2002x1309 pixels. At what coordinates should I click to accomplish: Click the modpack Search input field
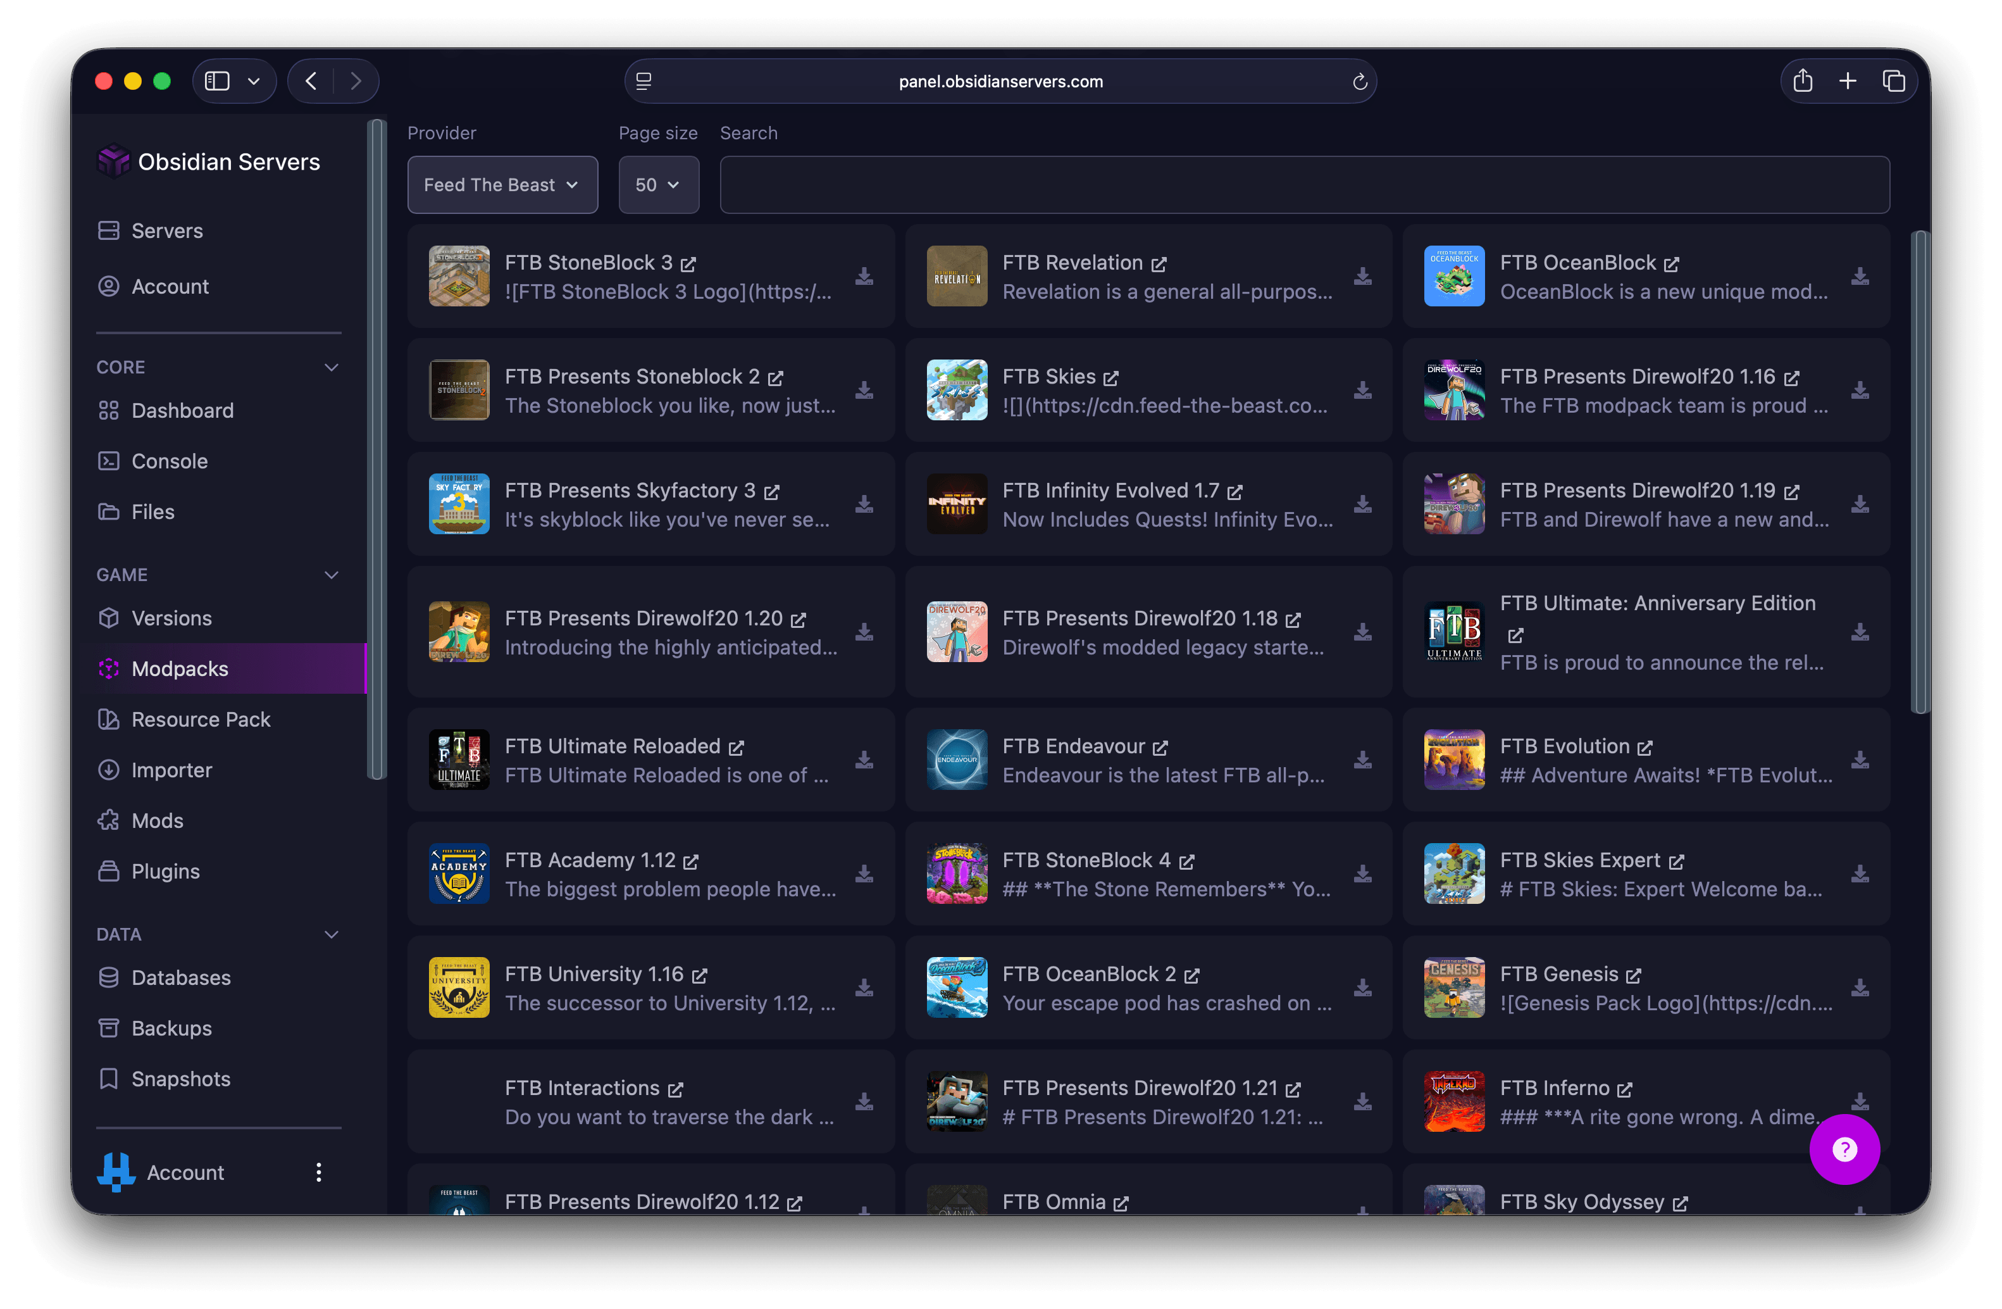click(1304, 185)
